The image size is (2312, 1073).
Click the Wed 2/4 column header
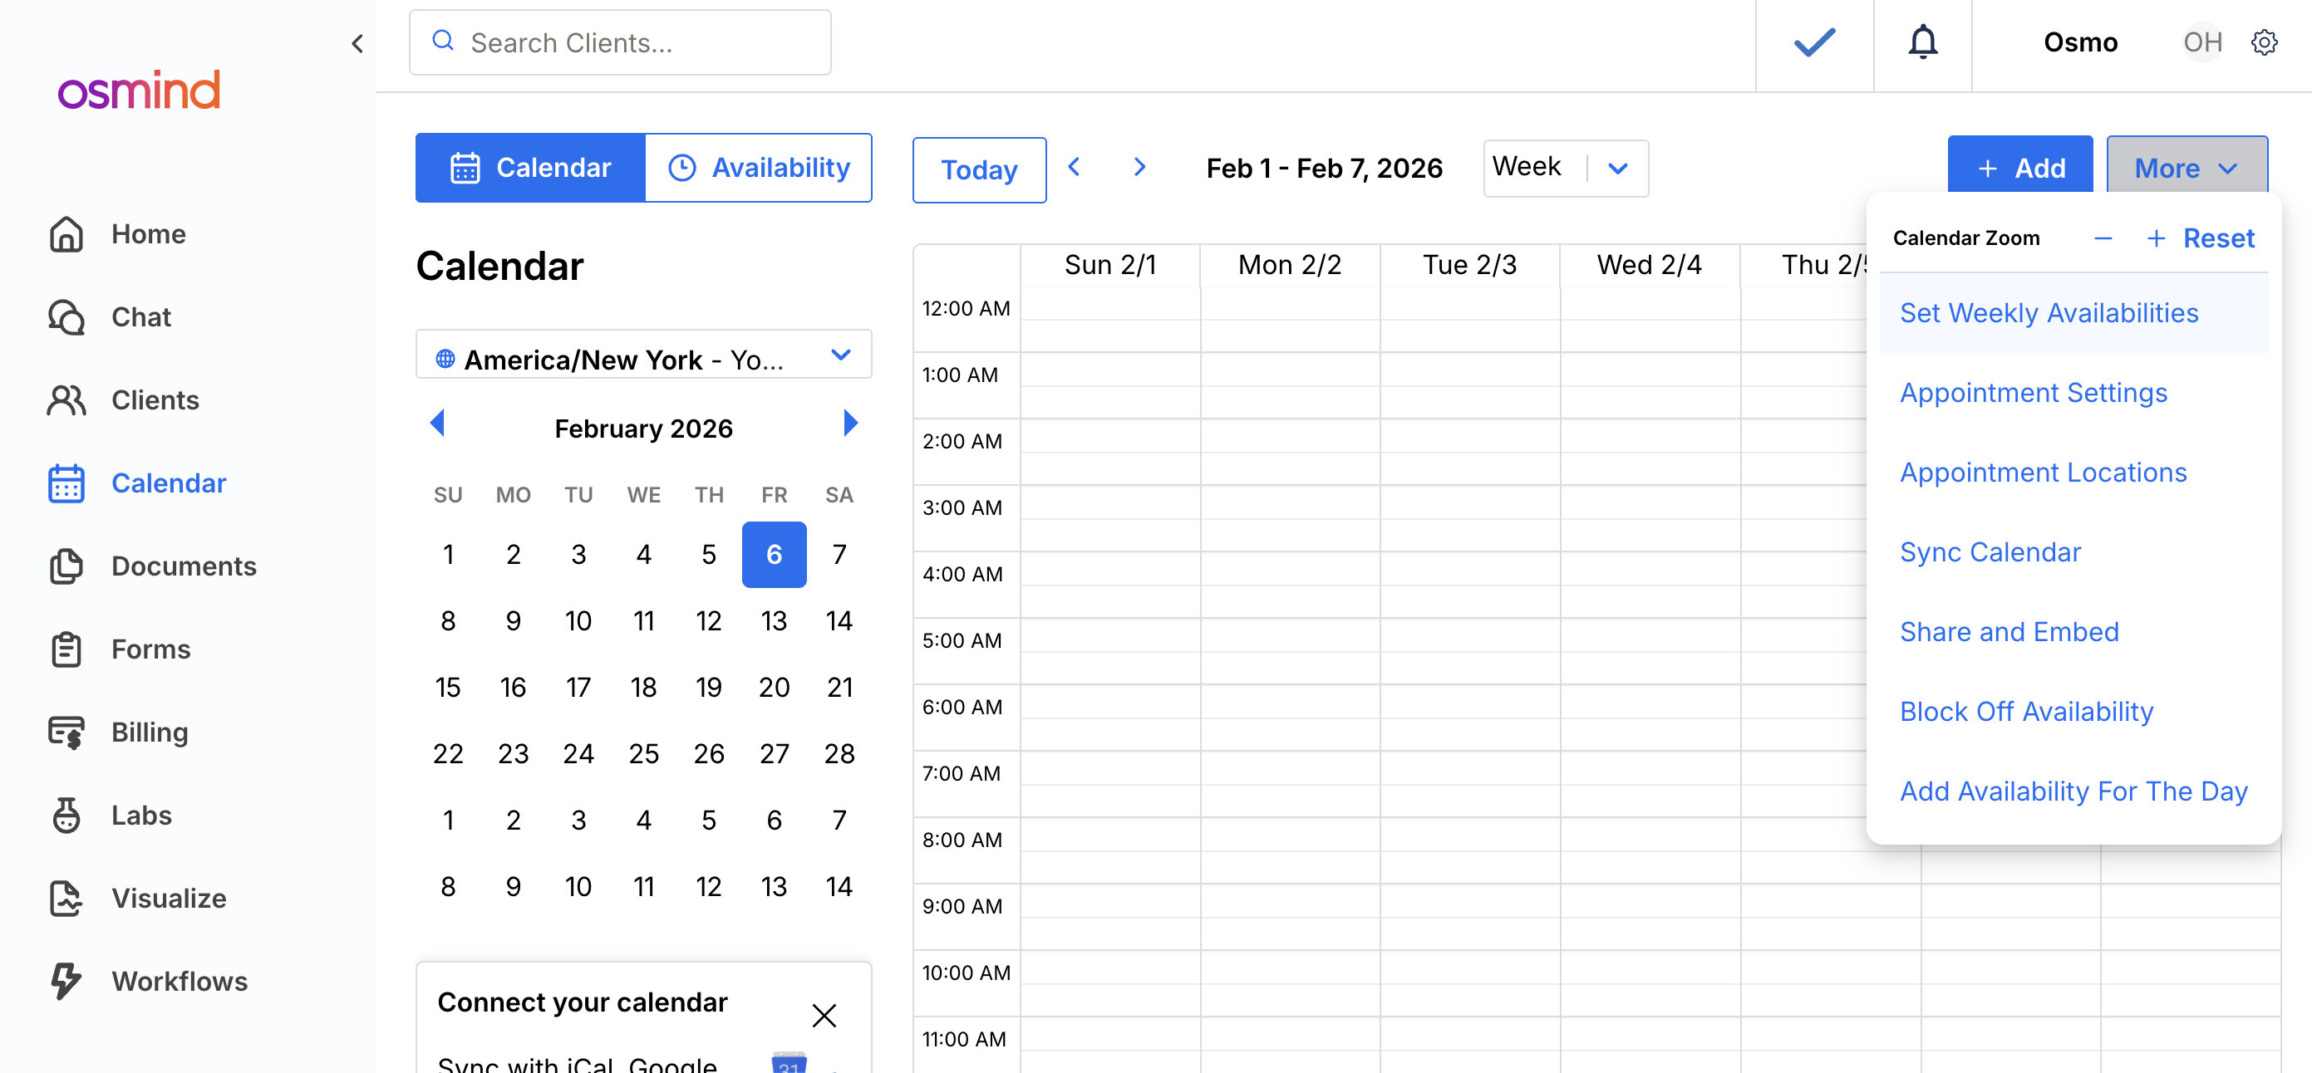tap(1649, 266)
